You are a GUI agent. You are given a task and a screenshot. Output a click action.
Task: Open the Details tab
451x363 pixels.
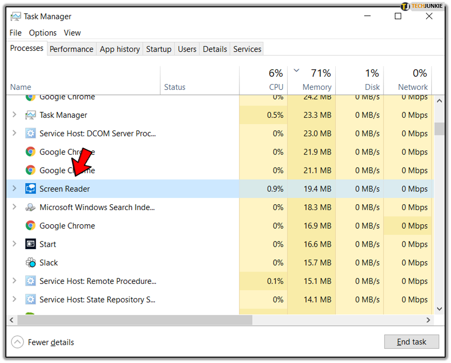(x=215, y=49)
